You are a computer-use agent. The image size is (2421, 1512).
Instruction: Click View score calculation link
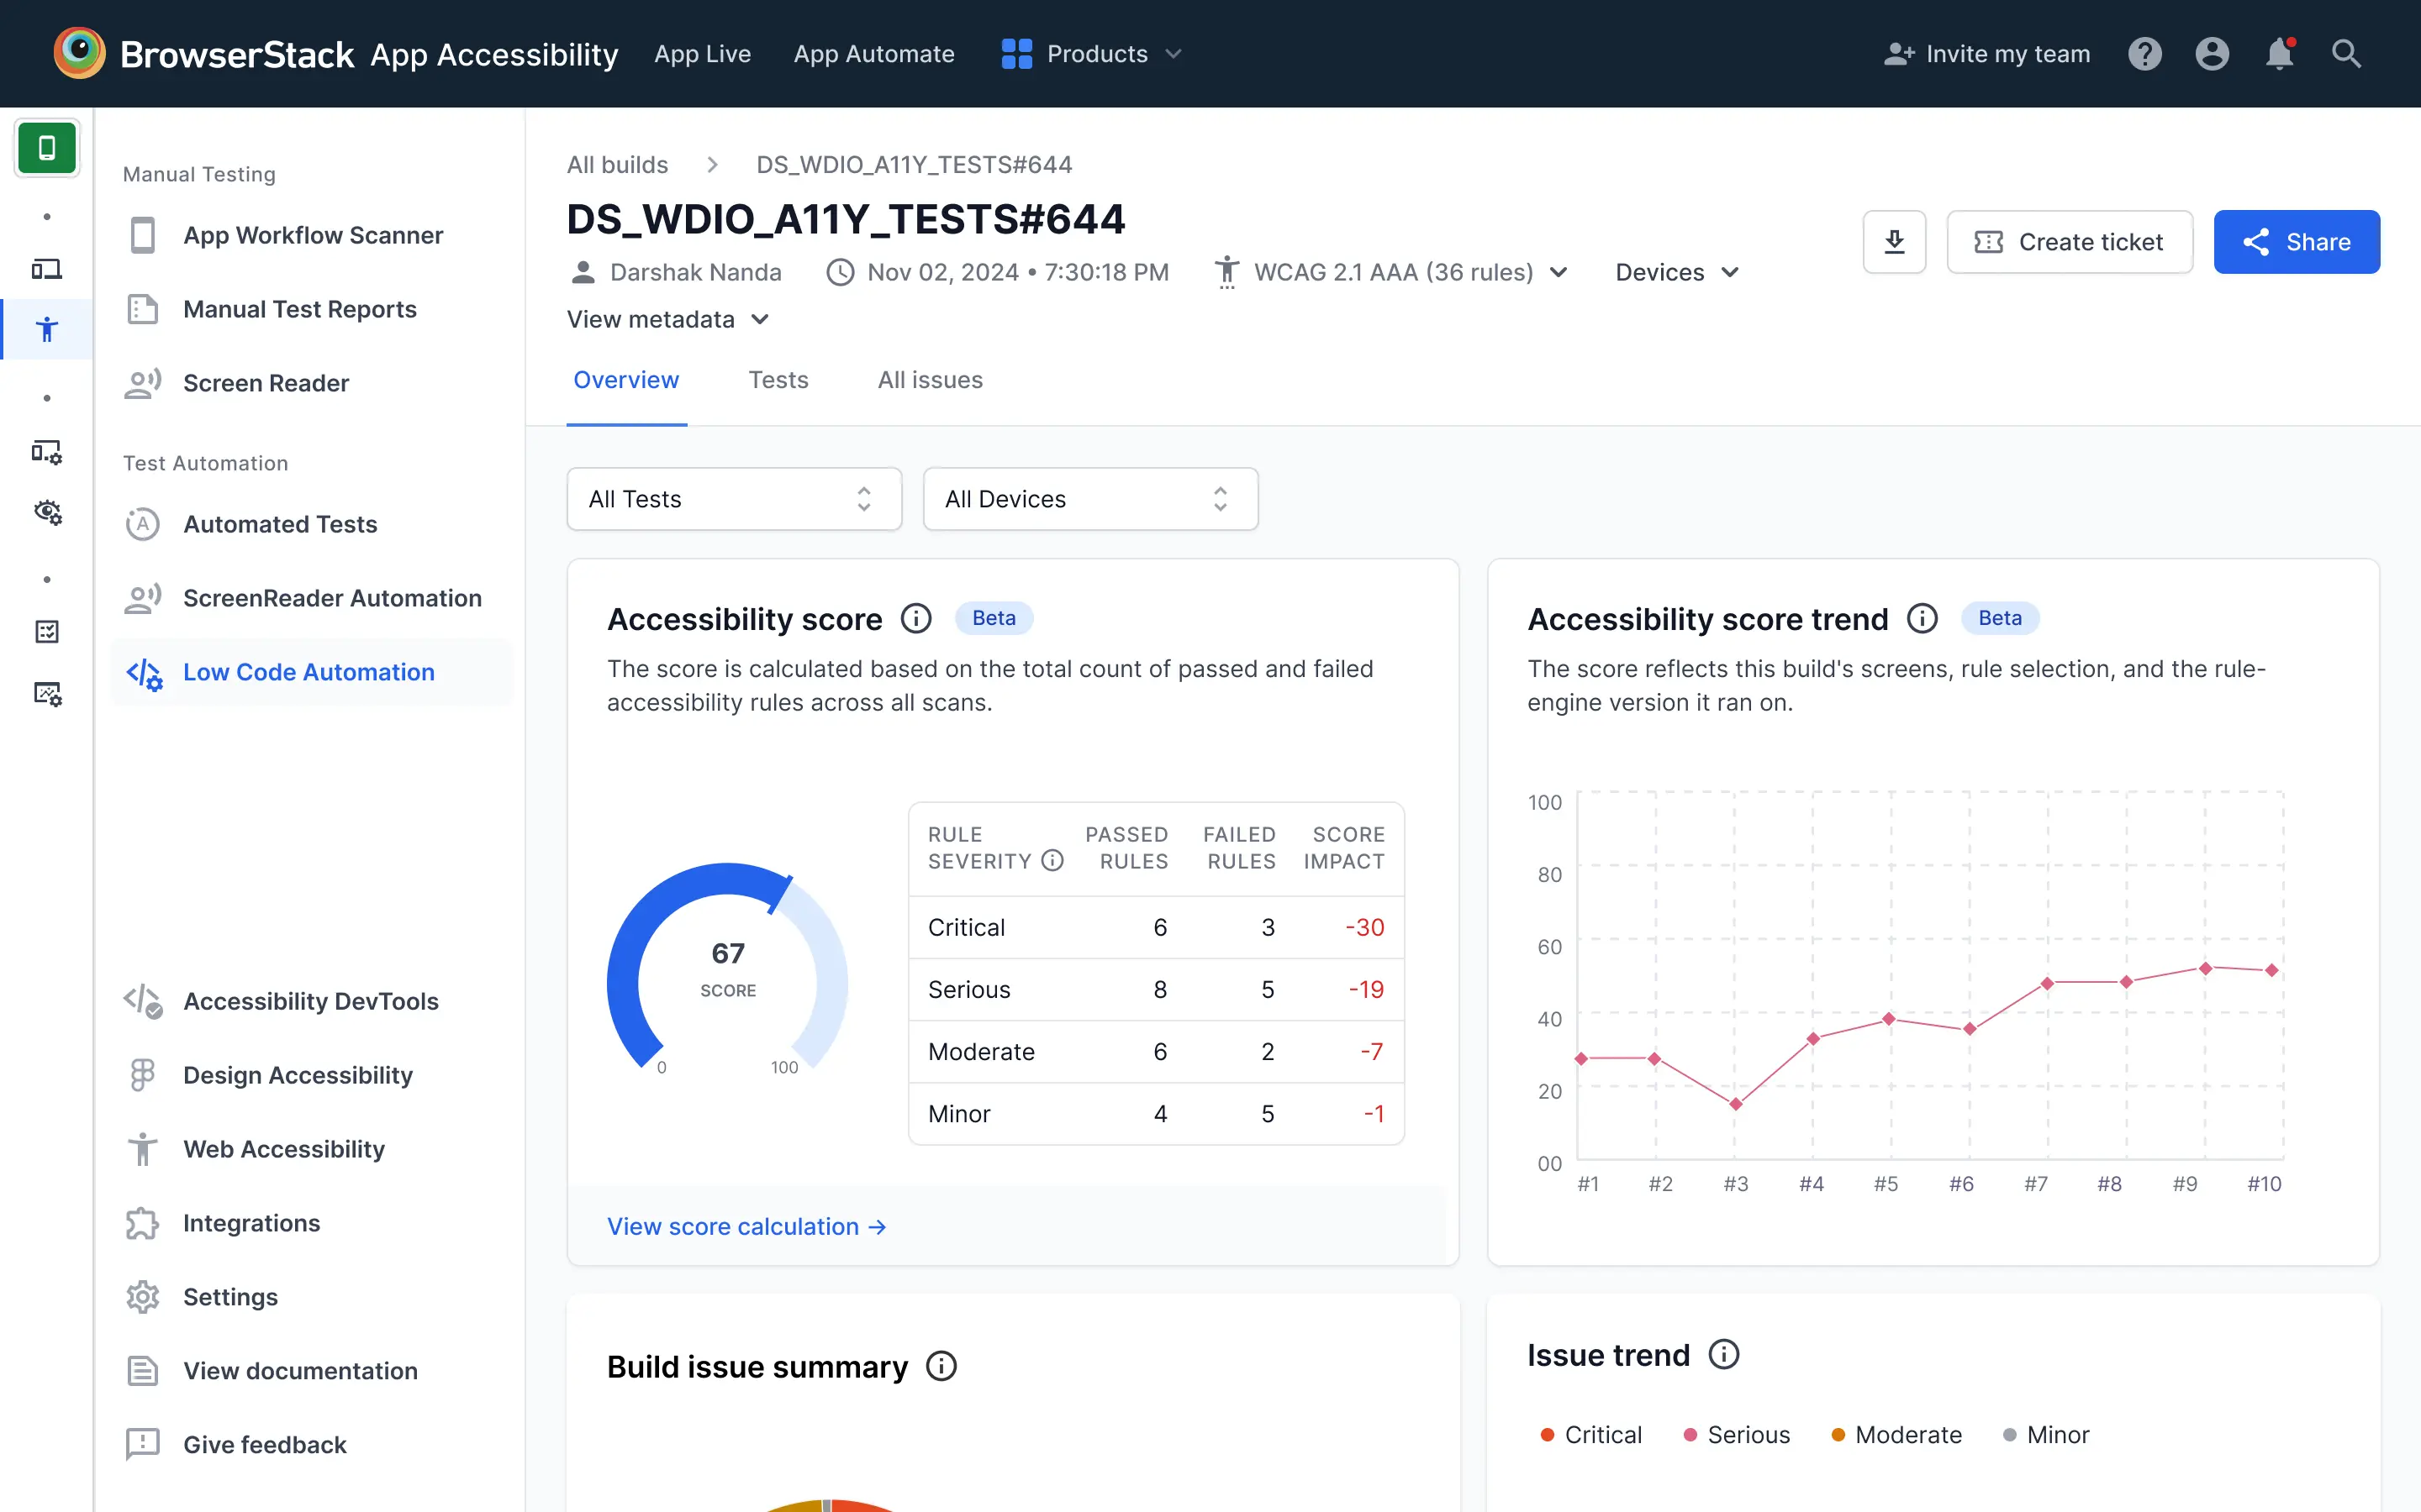[x=746, y=1226]
